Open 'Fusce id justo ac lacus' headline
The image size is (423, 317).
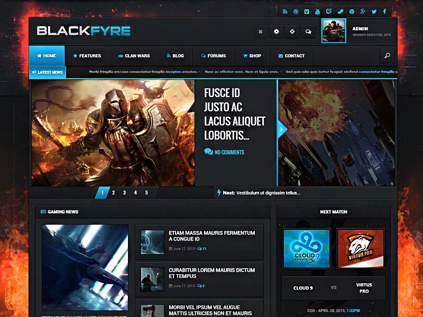click(234, 114)
